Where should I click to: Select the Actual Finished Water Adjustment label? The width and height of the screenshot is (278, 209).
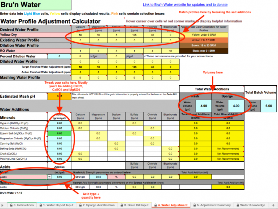[46, 72]
